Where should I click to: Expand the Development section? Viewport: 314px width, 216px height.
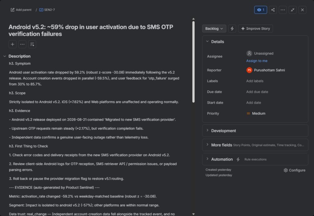tap(255, 131)
